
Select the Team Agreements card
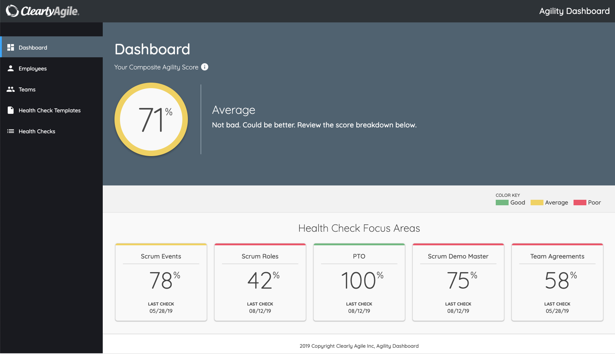[x=557, y=282]
